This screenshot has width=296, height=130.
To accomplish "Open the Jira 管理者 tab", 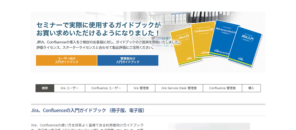I will point(141,88).
